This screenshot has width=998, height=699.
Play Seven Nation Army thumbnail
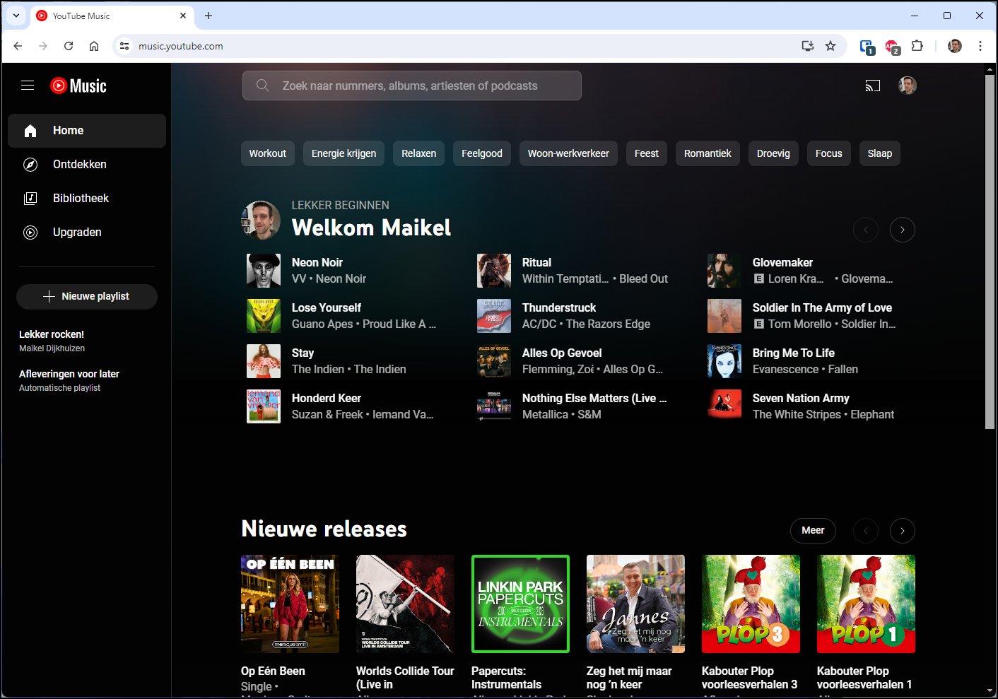tap(724, 406)
